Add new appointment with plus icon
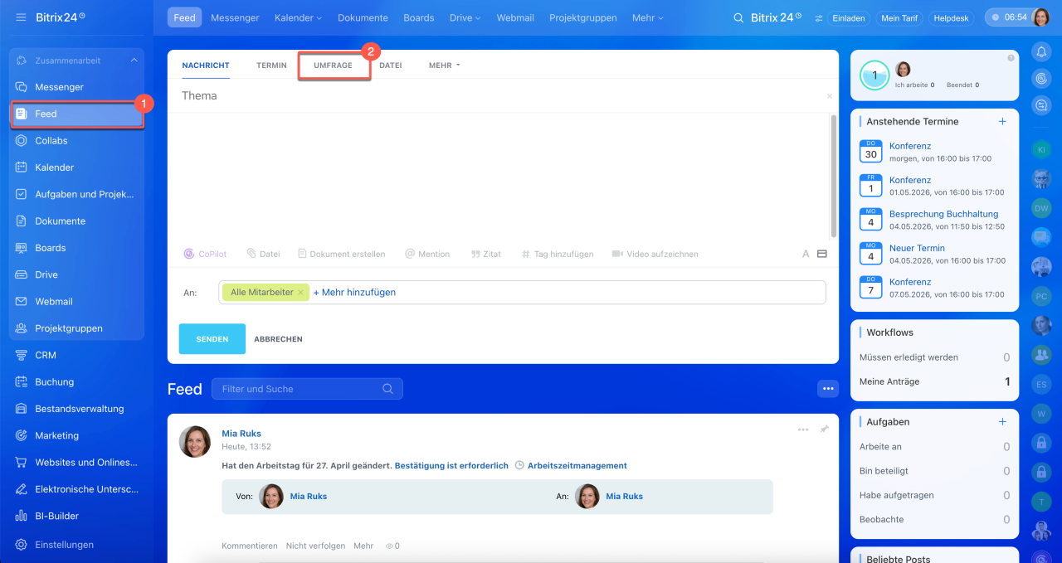 (1002, 121)
